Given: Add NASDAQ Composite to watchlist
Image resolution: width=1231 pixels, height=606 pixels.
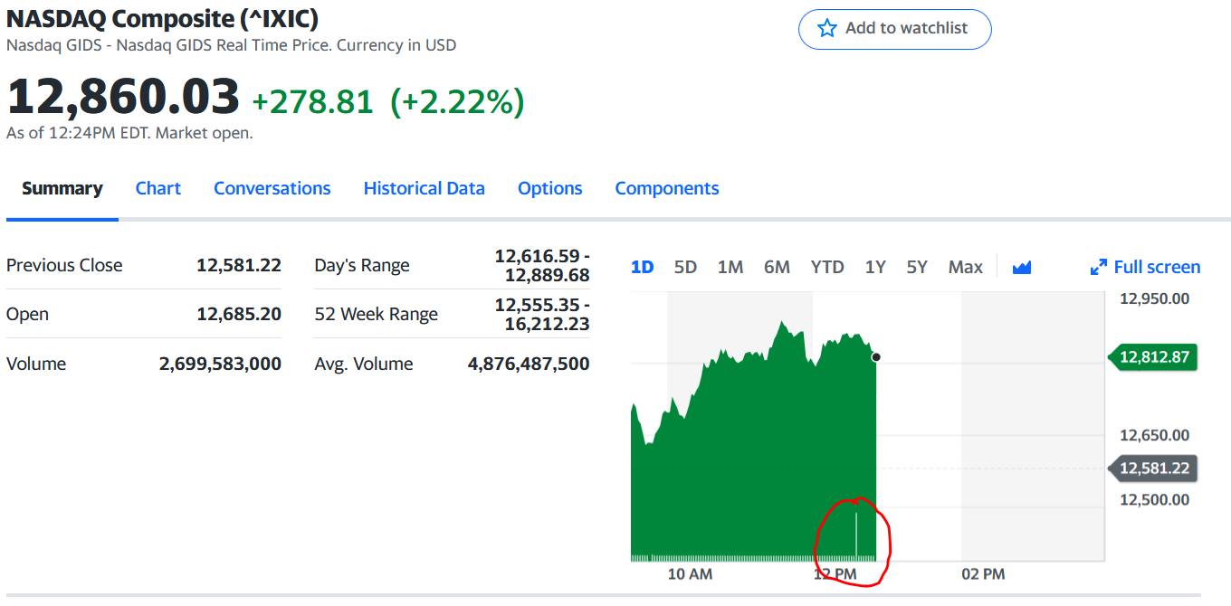Looking at the screenshot, I should click(895, 29).
